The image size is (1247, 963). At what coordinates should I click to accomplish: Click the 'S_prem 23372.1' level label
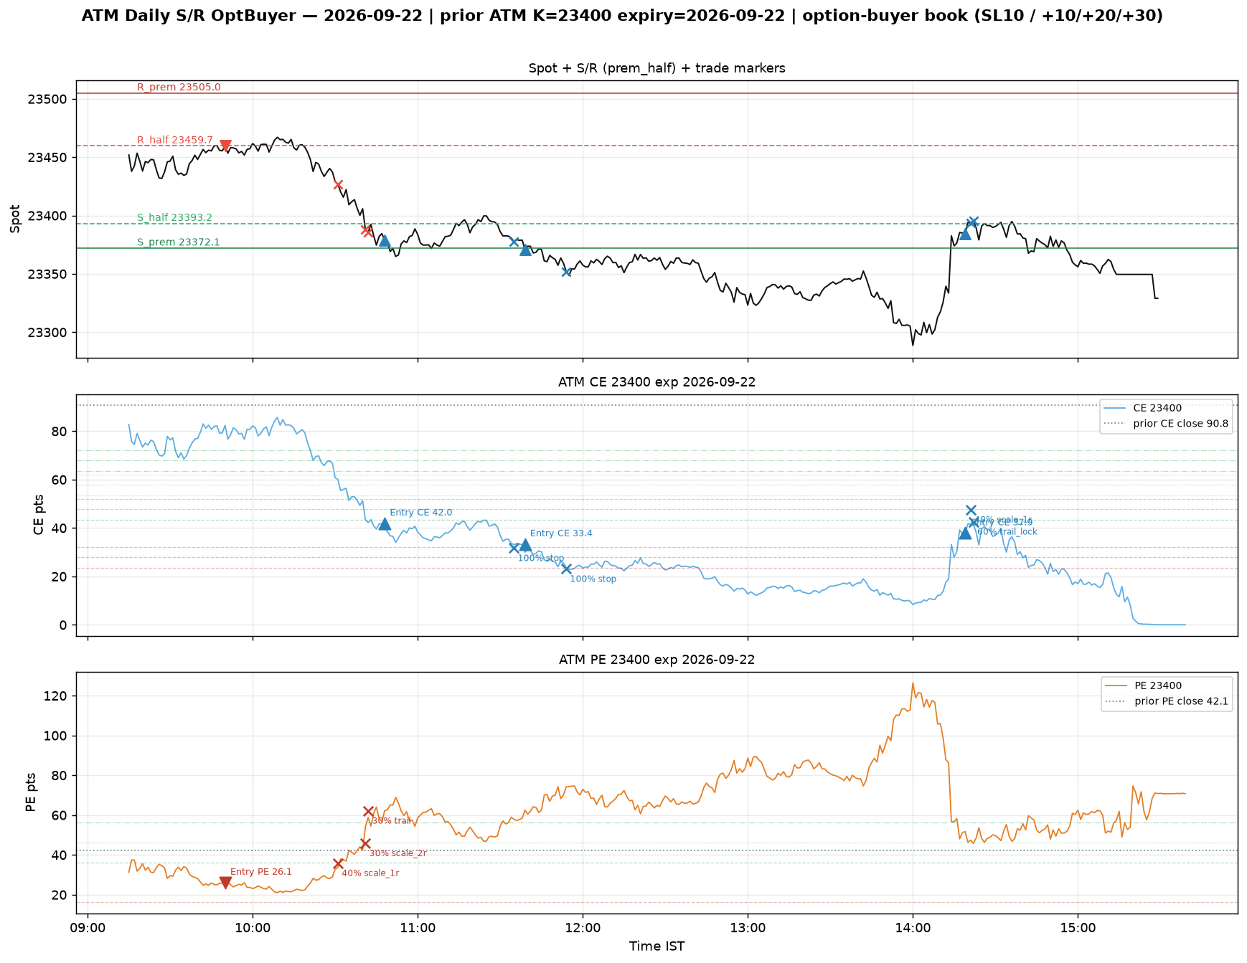tap(179, 242)
